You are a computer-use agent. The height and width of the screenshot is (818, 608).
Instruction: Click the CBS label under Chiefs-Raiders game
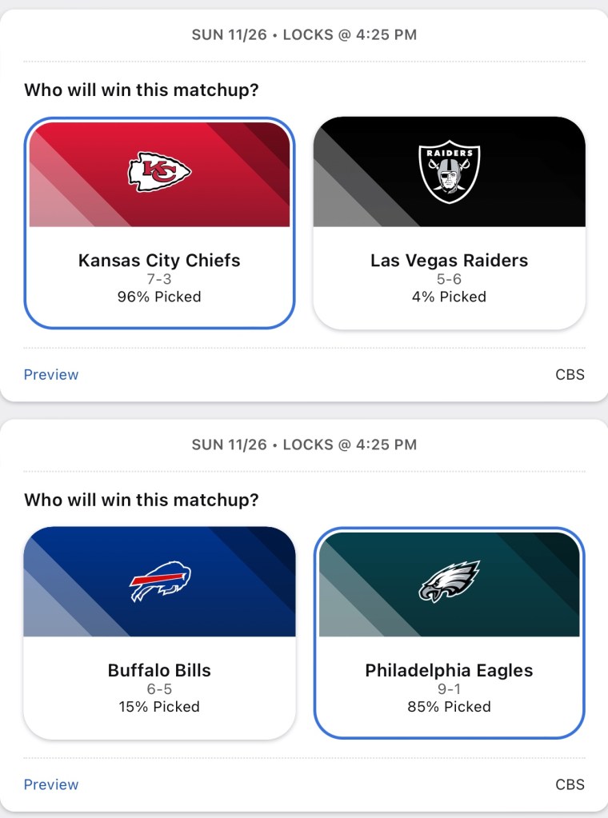click(570, 374)
